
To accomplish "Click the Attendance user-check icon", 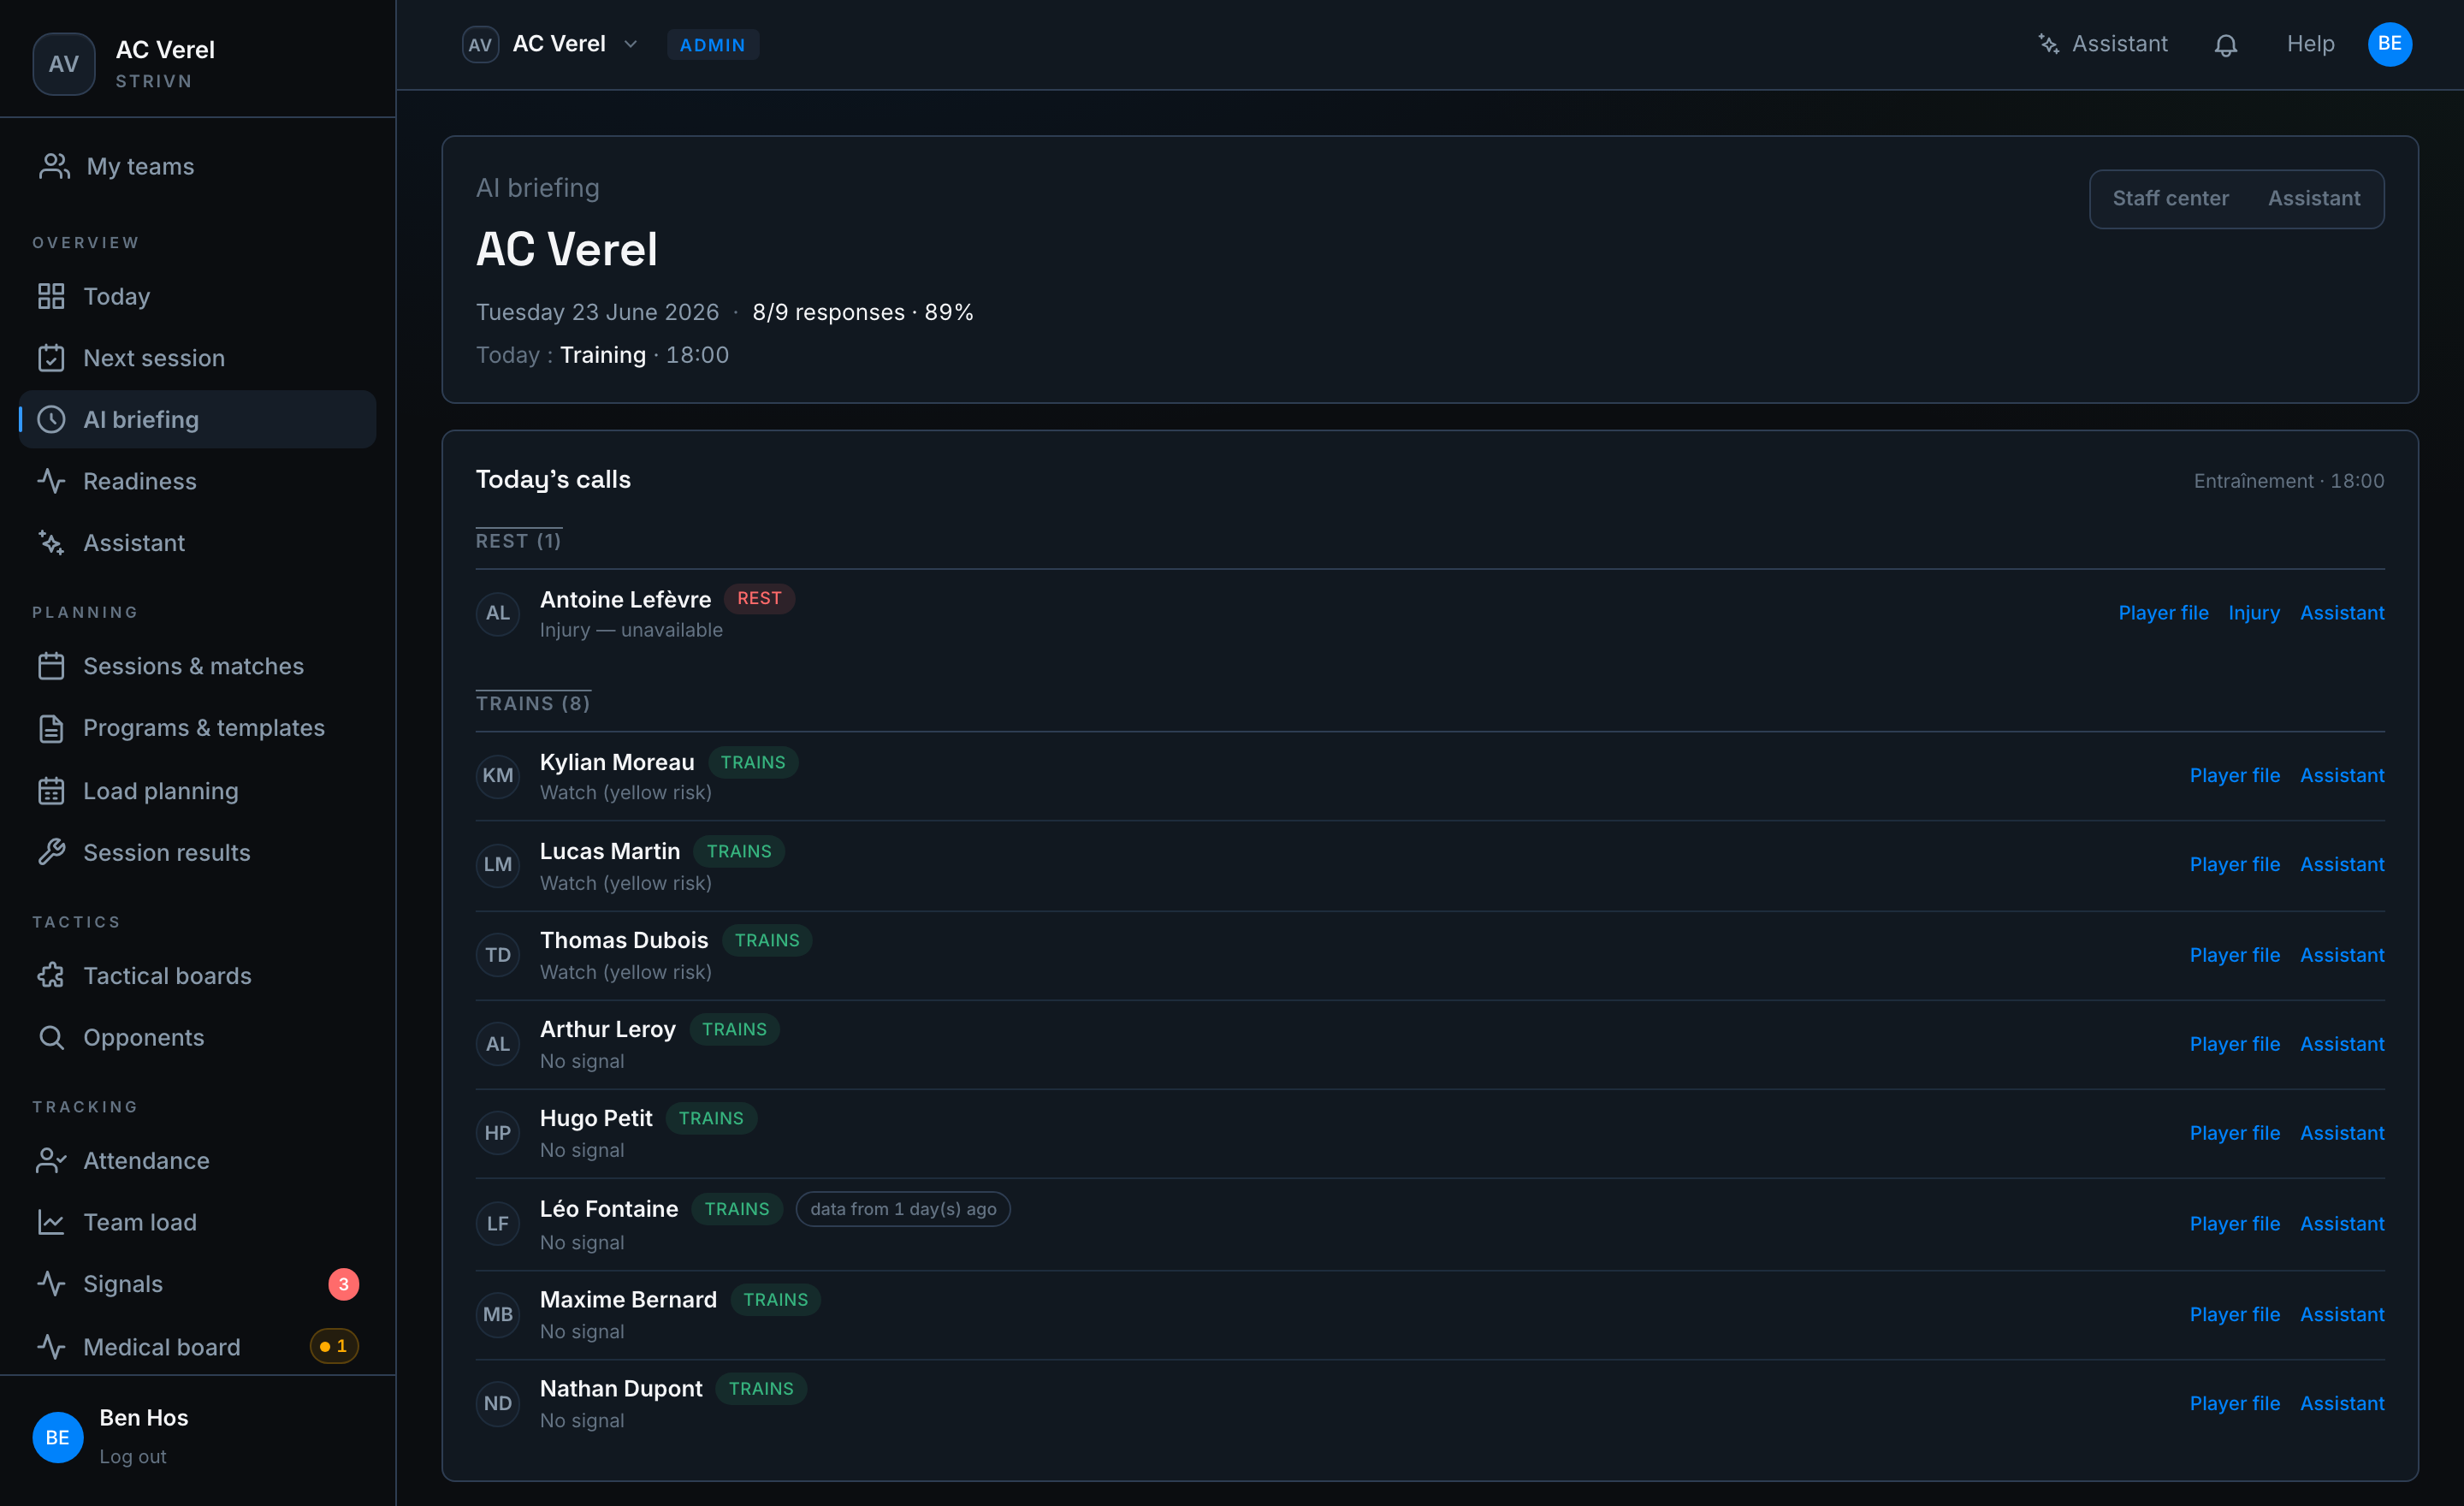I will 51,1160.
